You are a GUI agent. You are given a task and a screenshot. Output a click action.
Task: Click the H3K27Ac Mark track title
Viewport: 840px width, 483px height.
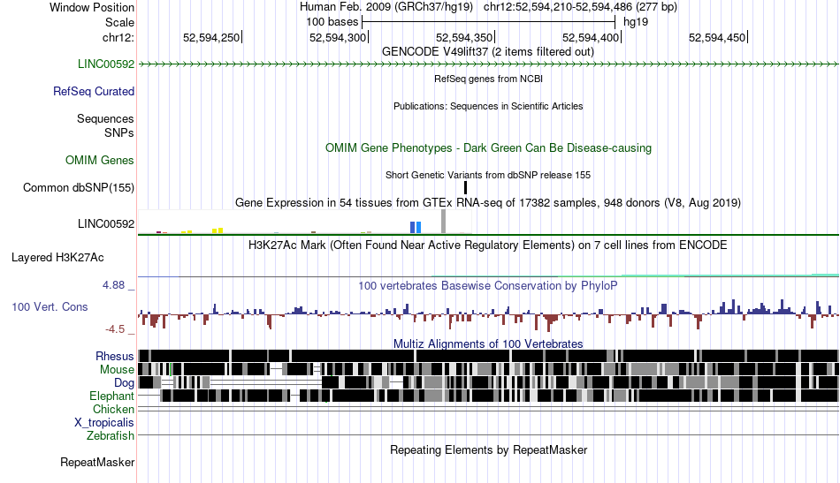click(487, 245)
